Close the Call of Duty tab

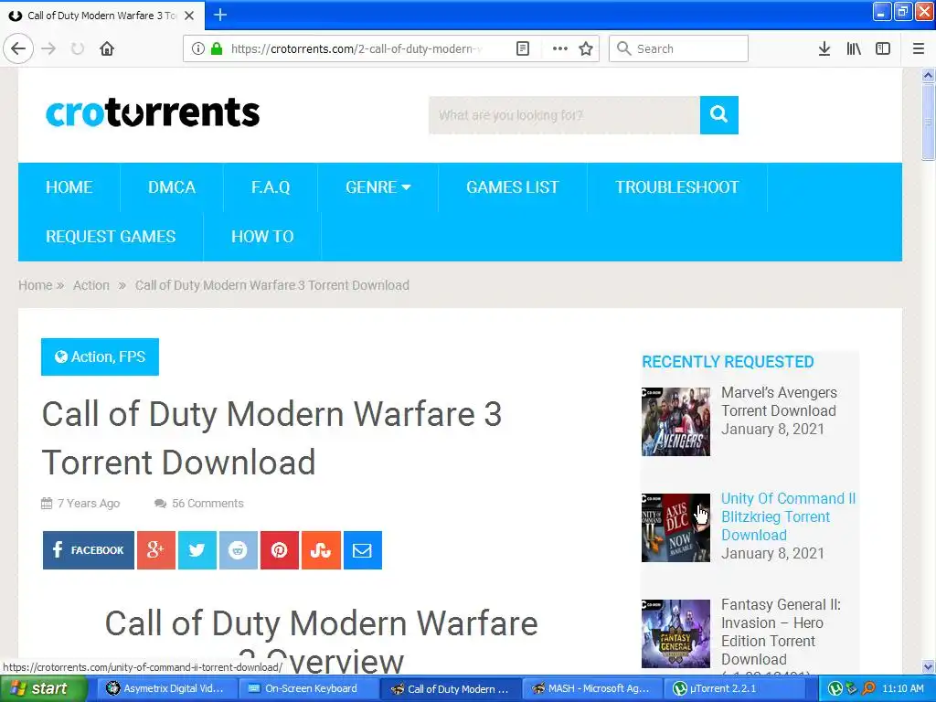(x=189, y=16)
